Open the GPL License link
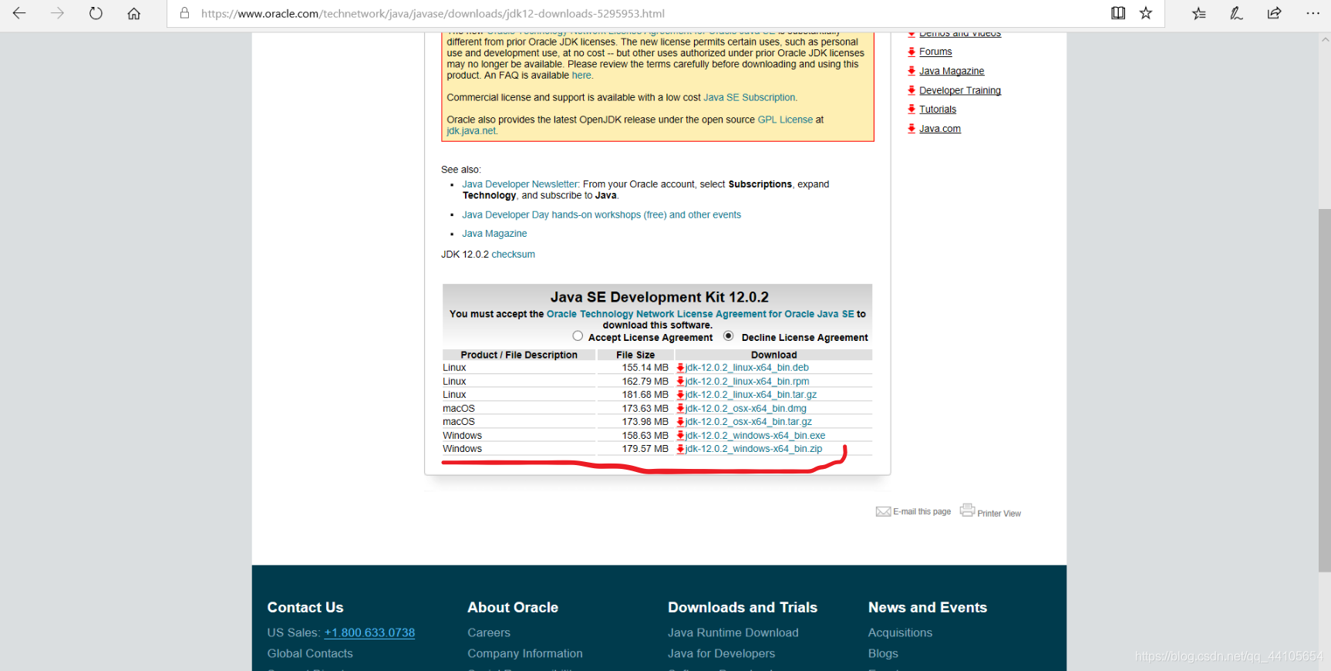Screen dimensions: 1331x671 click(x=785, y=120)
